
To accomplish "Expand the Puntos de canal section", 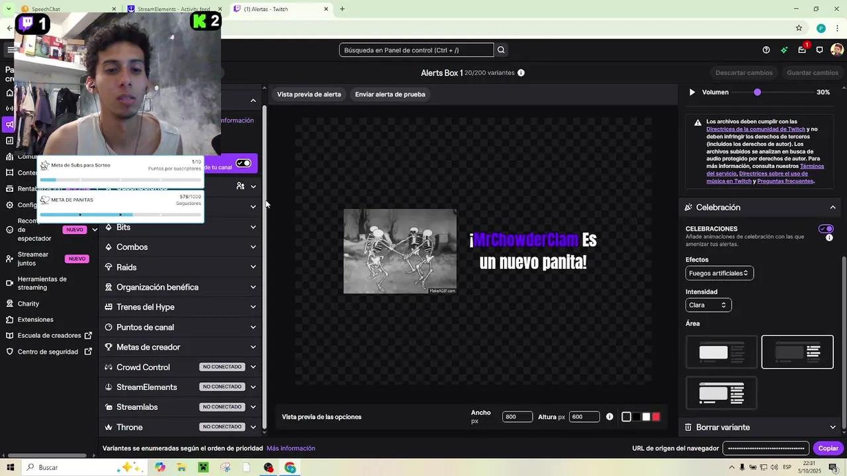I will [x=181, y=327].
